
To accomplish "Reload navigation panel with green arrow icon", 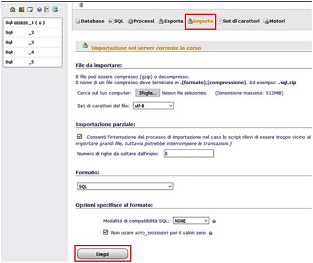I will coord(55,9).
